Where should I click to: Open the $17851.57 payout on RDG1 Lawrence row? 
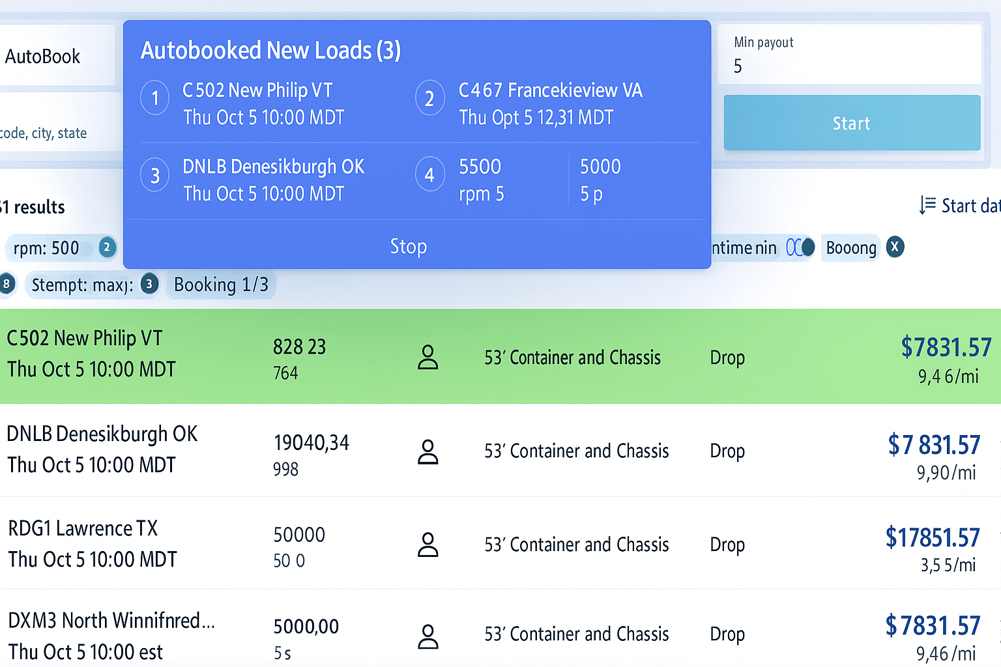tap(932, 537)
